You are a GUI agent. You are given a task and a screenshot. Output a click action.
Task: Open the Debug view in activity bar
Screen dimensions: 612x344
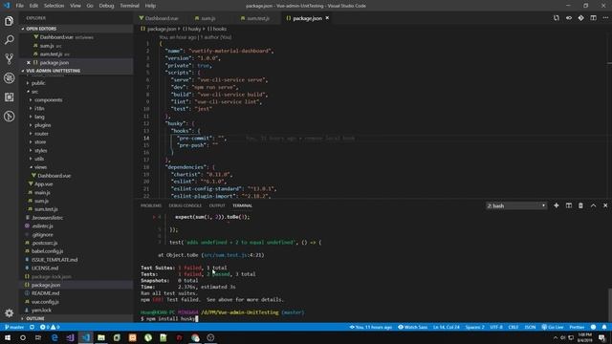(9, 78)
